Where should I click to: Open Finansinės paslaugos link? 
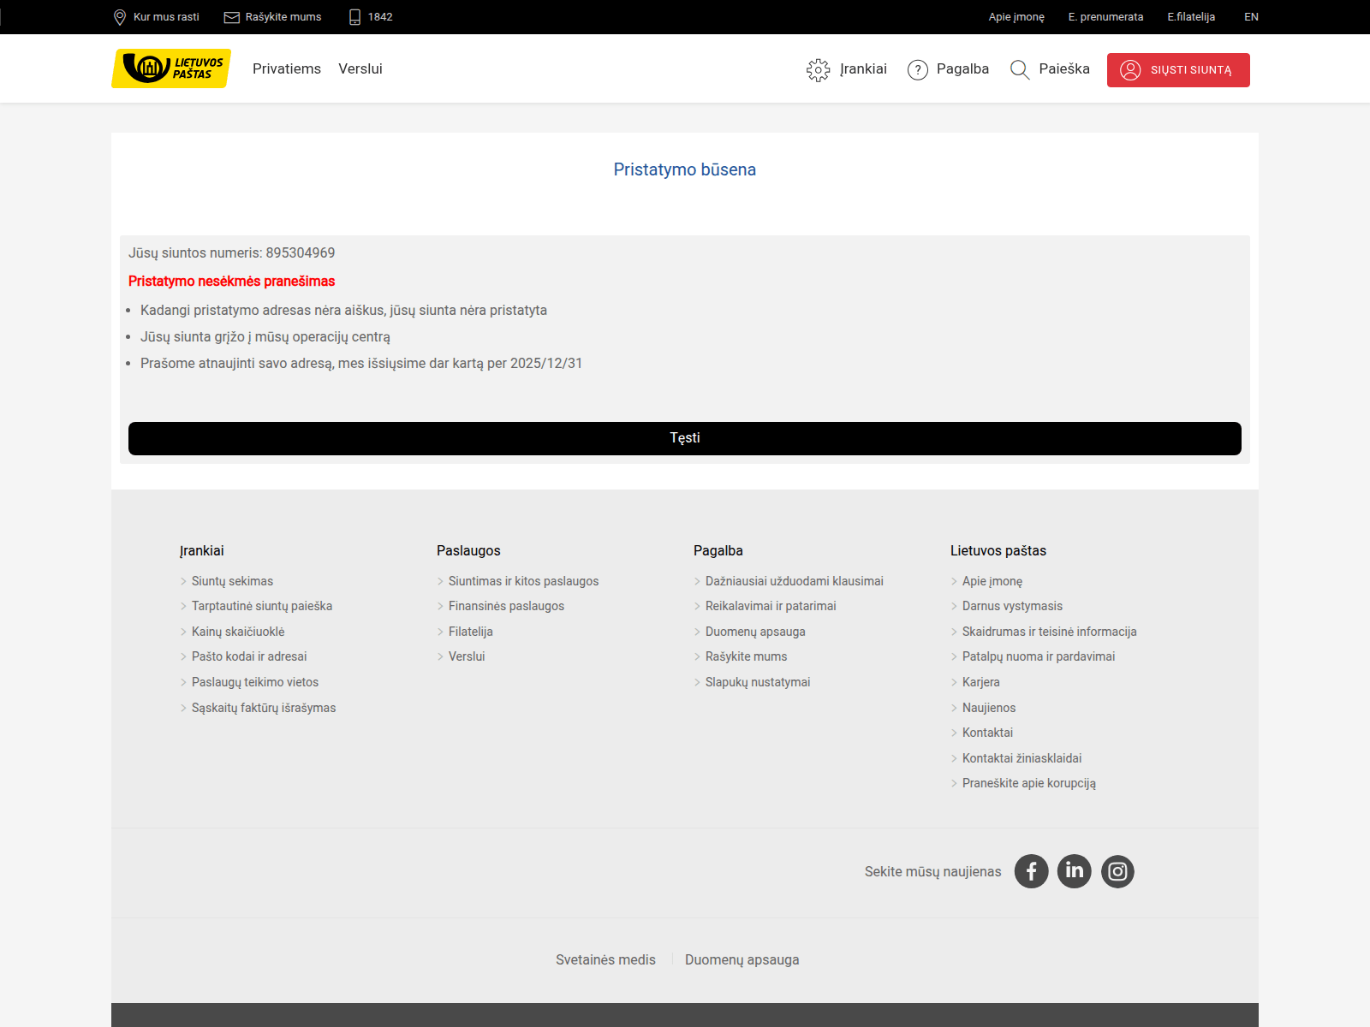tap(506, 606)
